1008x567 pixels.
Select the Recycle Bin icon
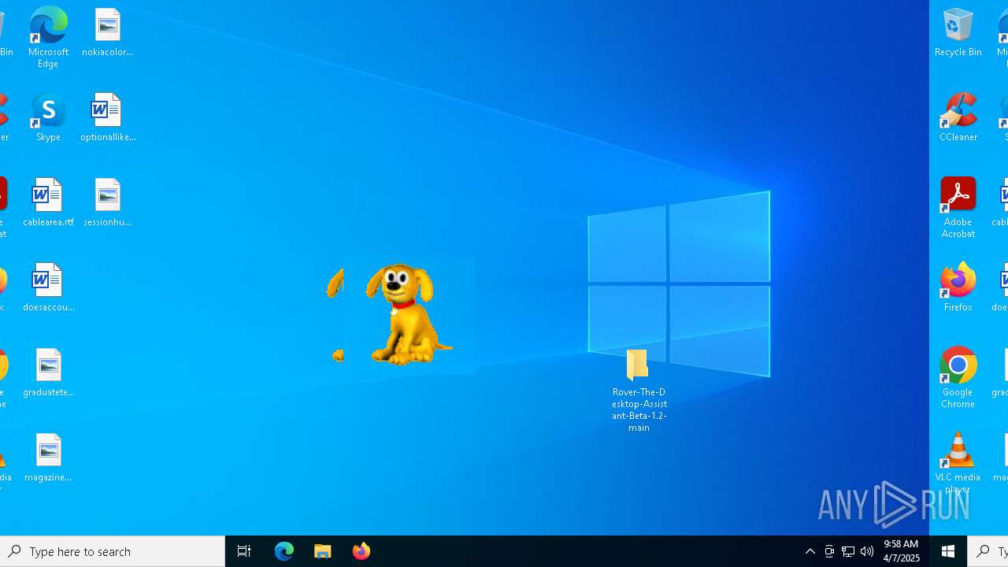(958, 33)
